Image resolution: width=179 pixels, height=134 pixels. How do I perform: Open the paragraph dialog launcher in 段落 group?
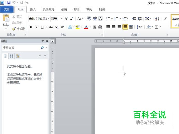click(x=167, y=34)
